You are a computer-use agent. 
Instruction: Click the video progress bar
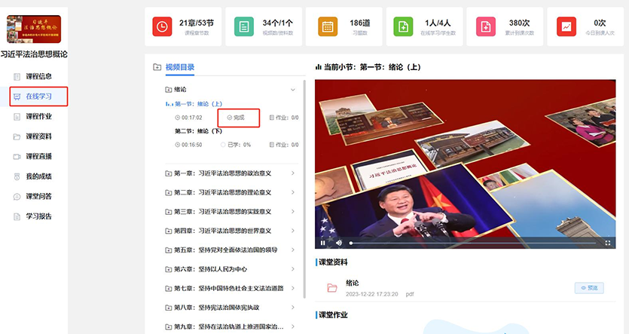pyautogui.click(x=473, y=243)
